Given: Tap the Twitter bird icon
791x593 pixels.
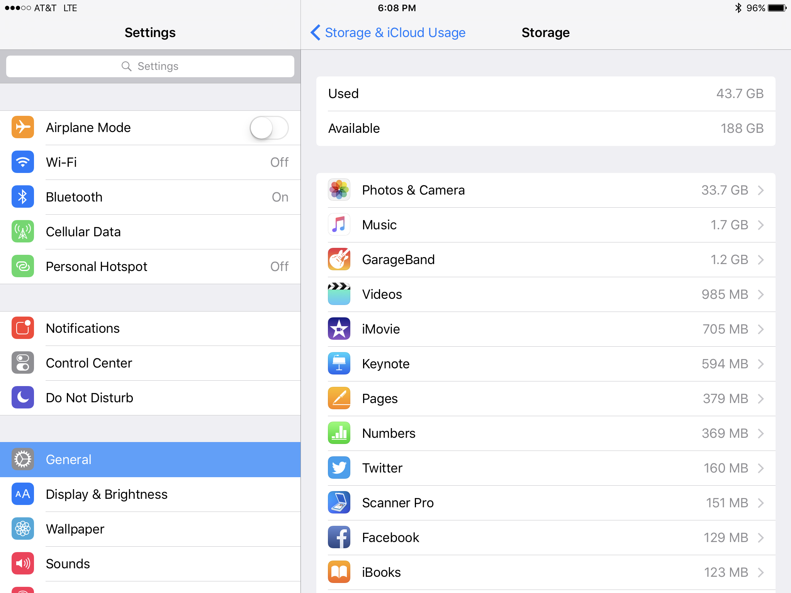Looking at the screenshot, I should tap(339, 468).
